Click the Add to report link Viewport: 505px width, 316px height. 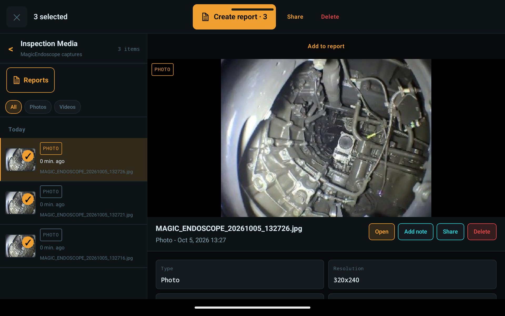326,46
